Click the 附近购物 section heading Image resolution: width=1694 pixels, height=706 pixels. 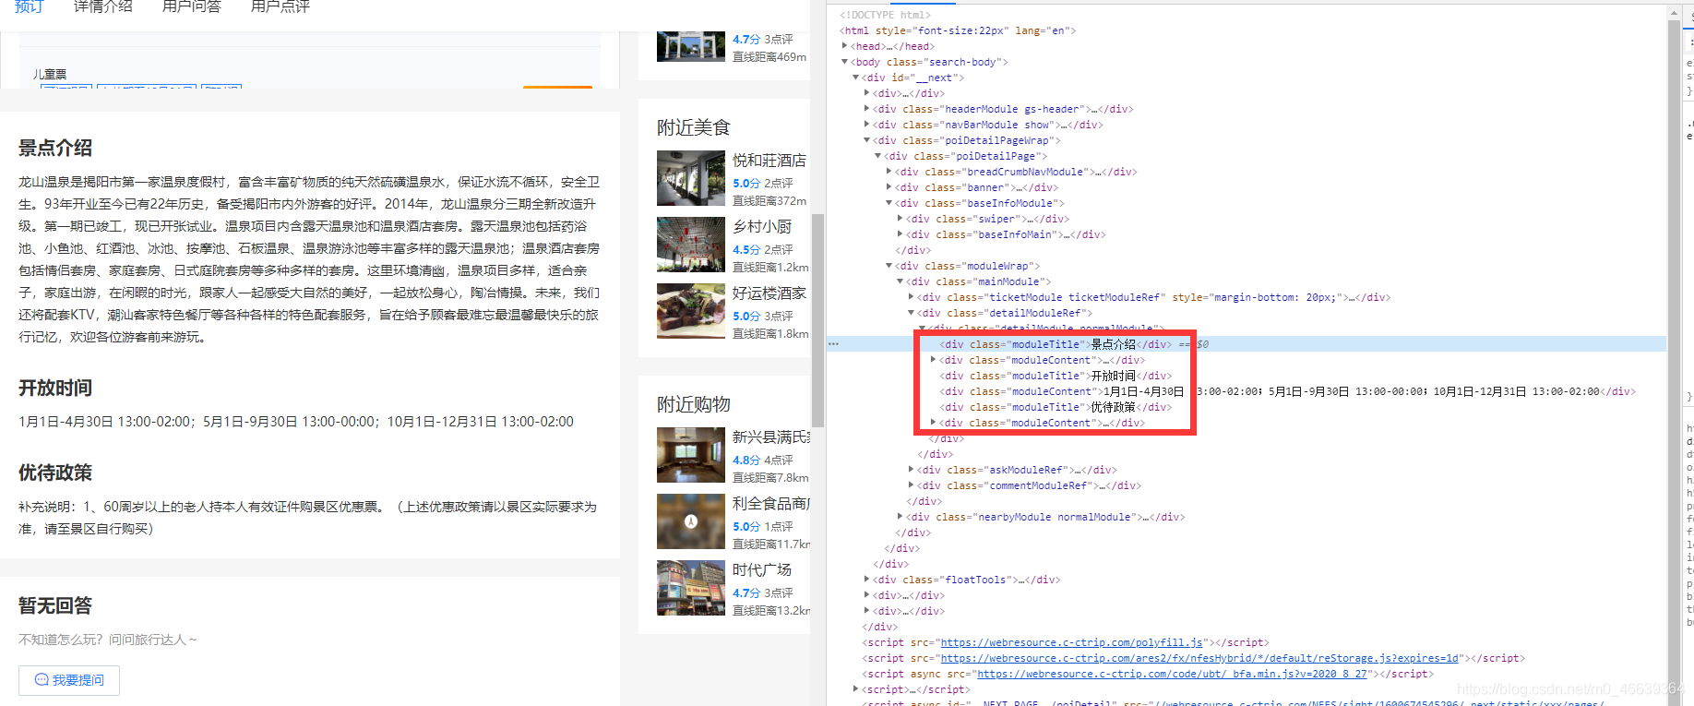click(x=694, y=404)
